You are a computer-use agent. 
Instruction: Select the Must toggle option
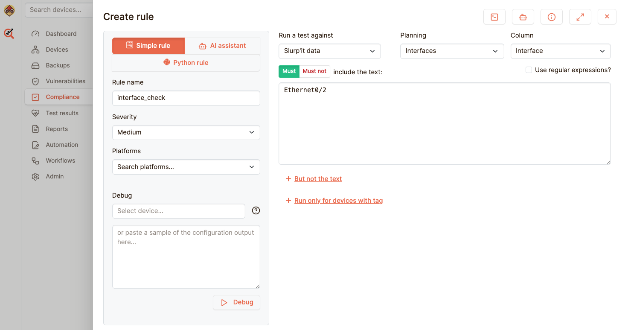coord(289,71)
